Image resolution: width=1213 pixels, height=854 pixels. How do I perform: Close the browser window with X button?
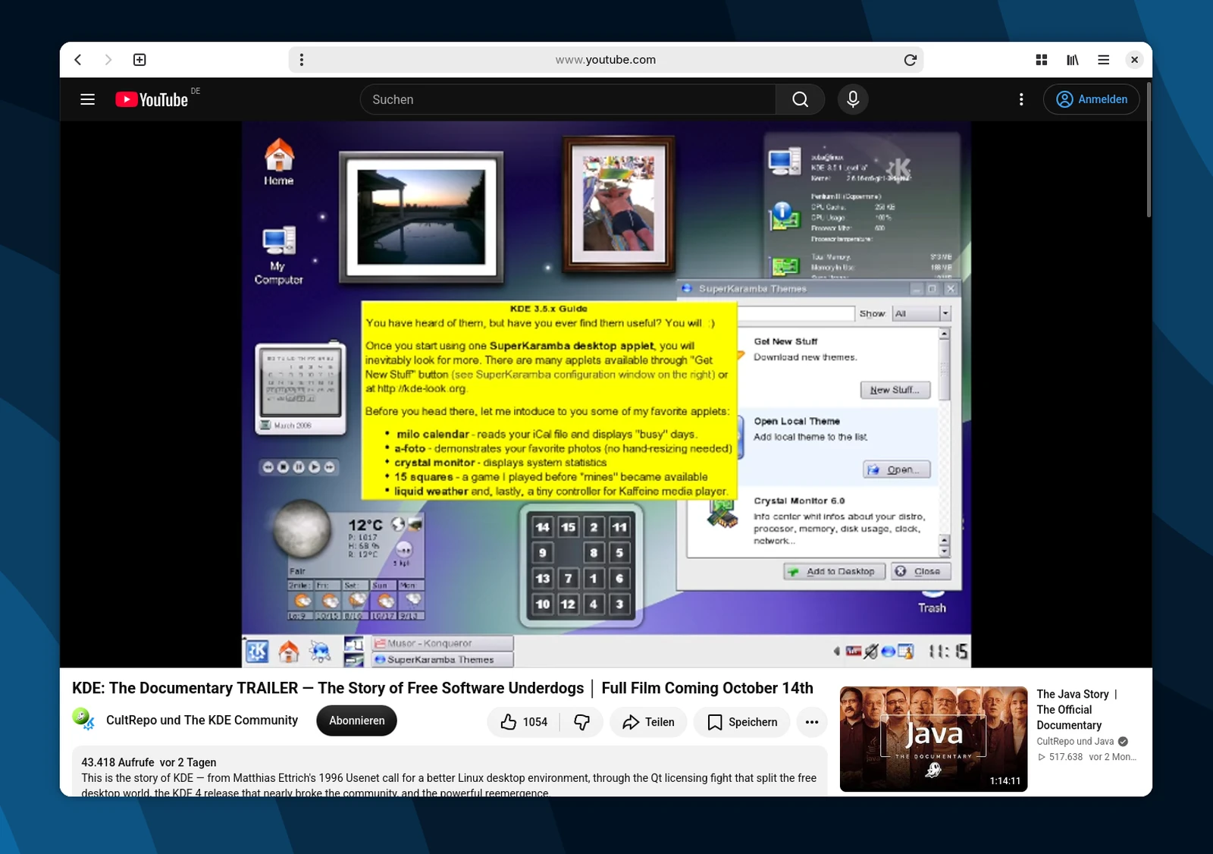tap(1134, 60)
